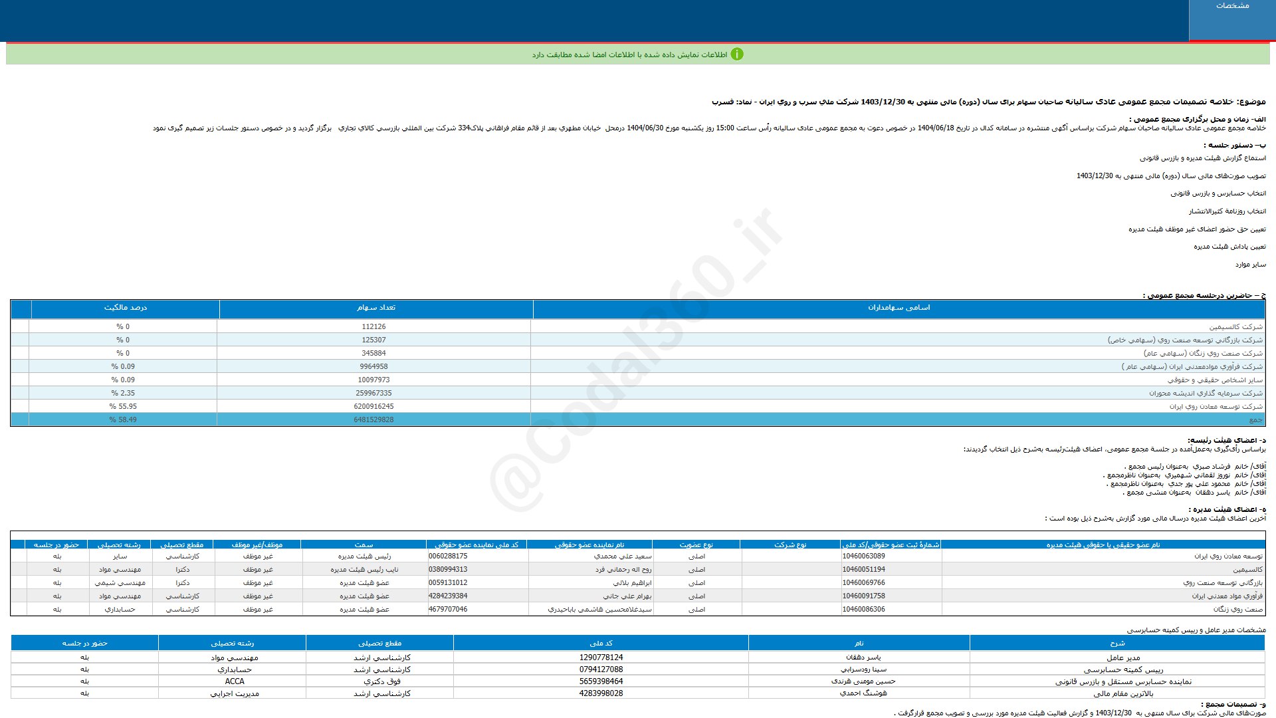This screenshot has height=718, width=1276.
Task: Click the شرکت کالسیمین shareholder name
Action: click(x=1235, y=326)
